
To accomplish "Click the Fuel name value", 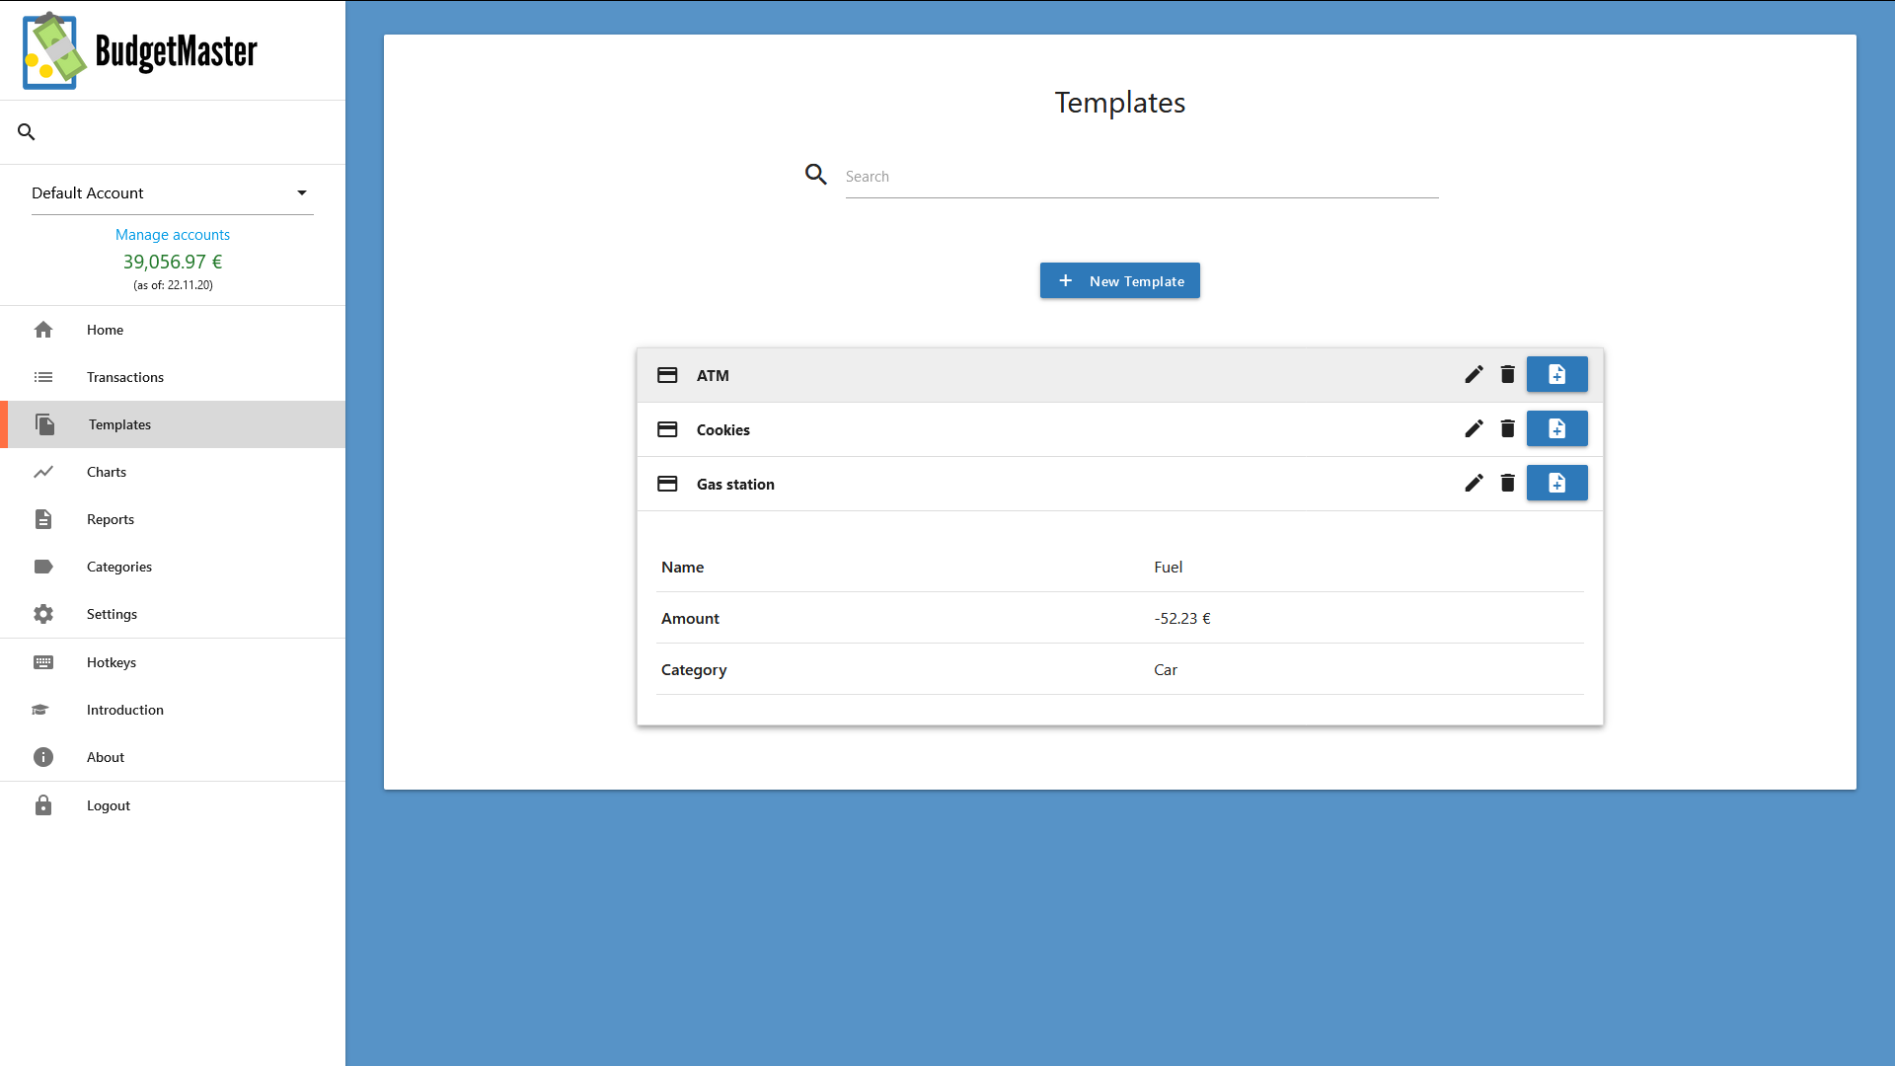I will click(x=1169, y=567).
